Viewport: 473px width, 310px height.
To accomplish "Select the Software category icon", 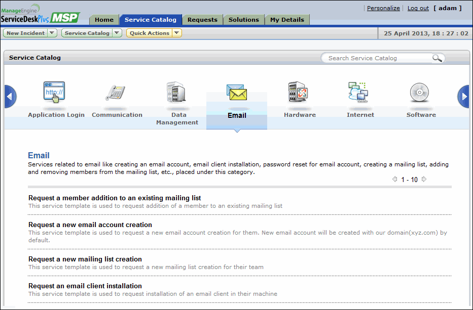I will pyautogui.click(x=421, y=94).
